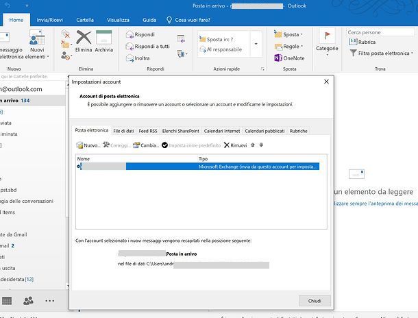Open the Azioni rapide dialog launcher
This screenshot has width=418, height=318.
pos(262,69)
